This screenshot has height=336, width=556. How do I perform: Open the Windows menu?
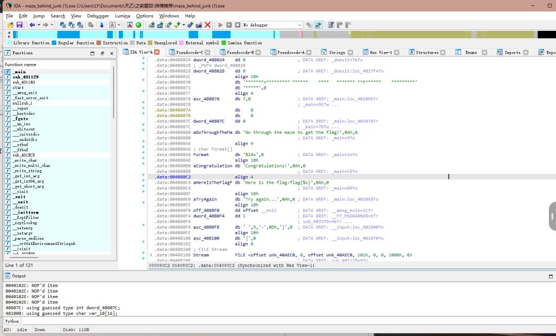click(x=169, y=16)
